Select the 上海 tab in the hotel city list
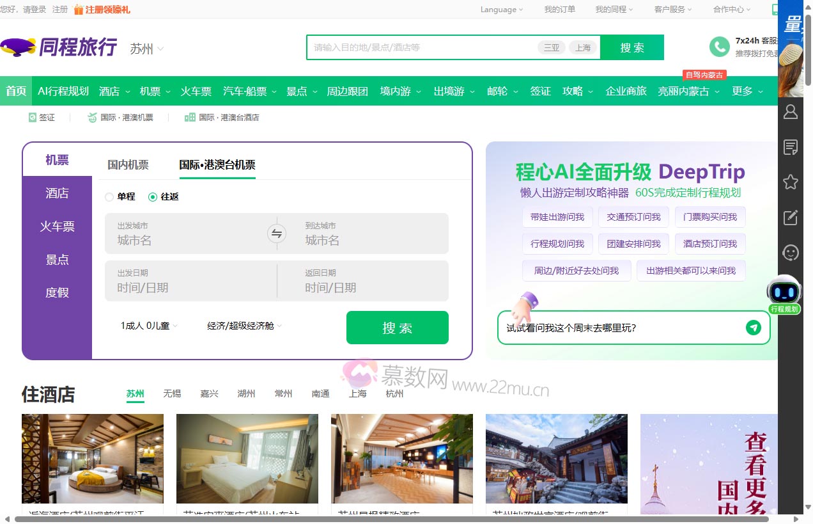 pos(357,393)
